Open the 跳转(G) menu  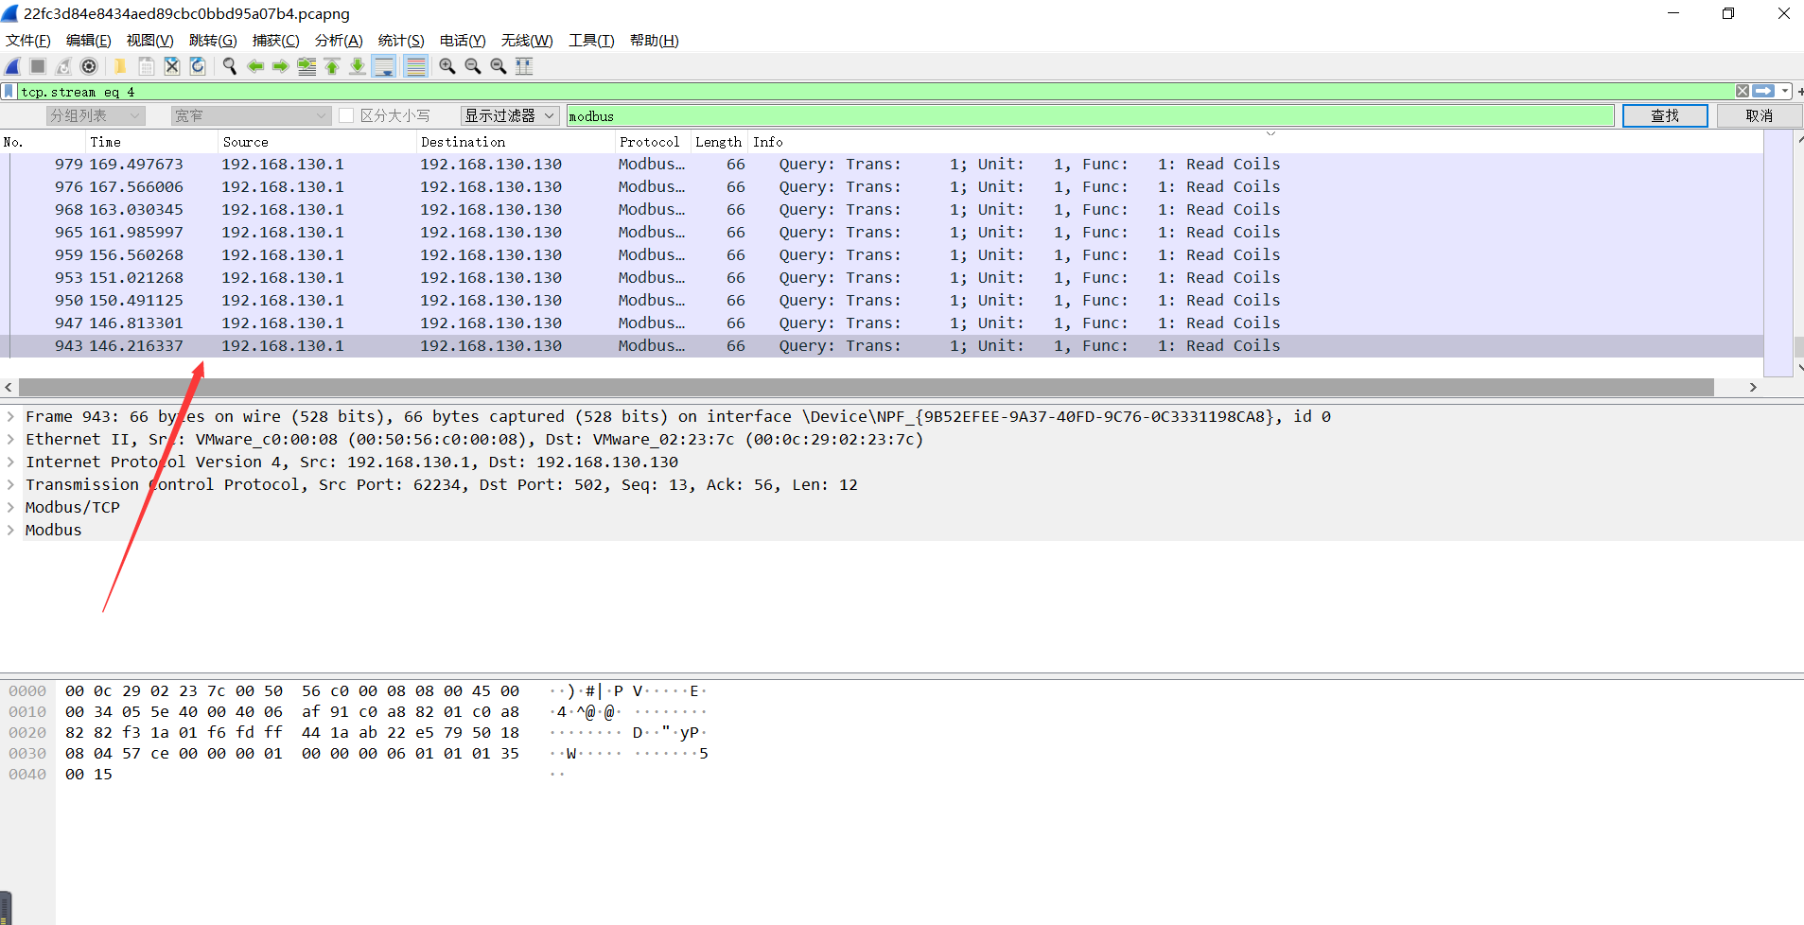pos(213,41)
